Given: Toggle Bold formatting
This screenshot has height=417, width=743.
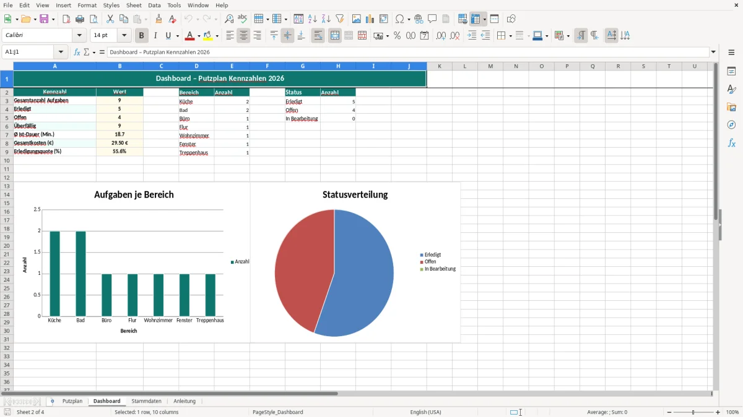Looking at the screenshot, I should [x=142, y=36].
